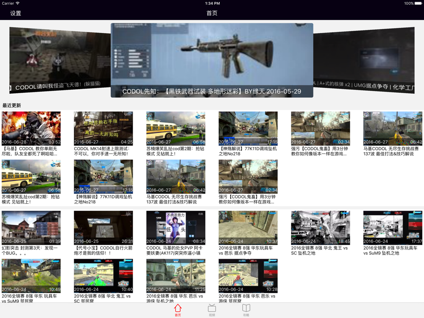
Task: Open center banner 黑铁武器试装 多地形迷彩
Action: pos(212,60)
